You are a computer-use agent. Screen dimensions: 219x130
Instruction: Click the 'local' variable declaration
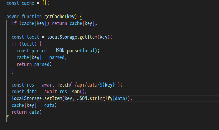pyautogui.click(x=33, y=37)
